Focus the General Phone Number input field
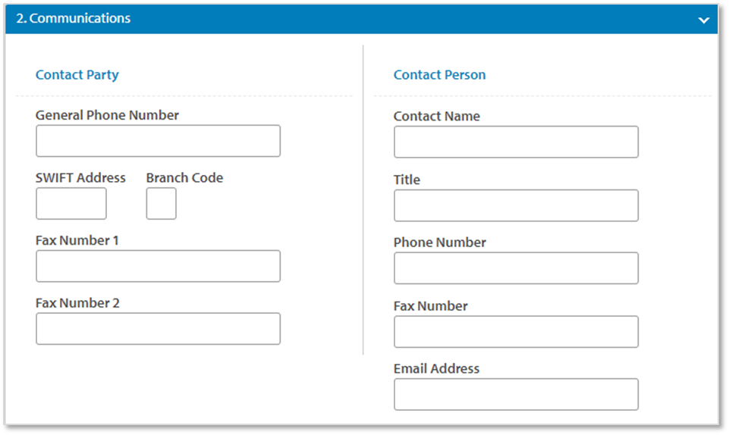729x435 pixels. click(158, 141)
